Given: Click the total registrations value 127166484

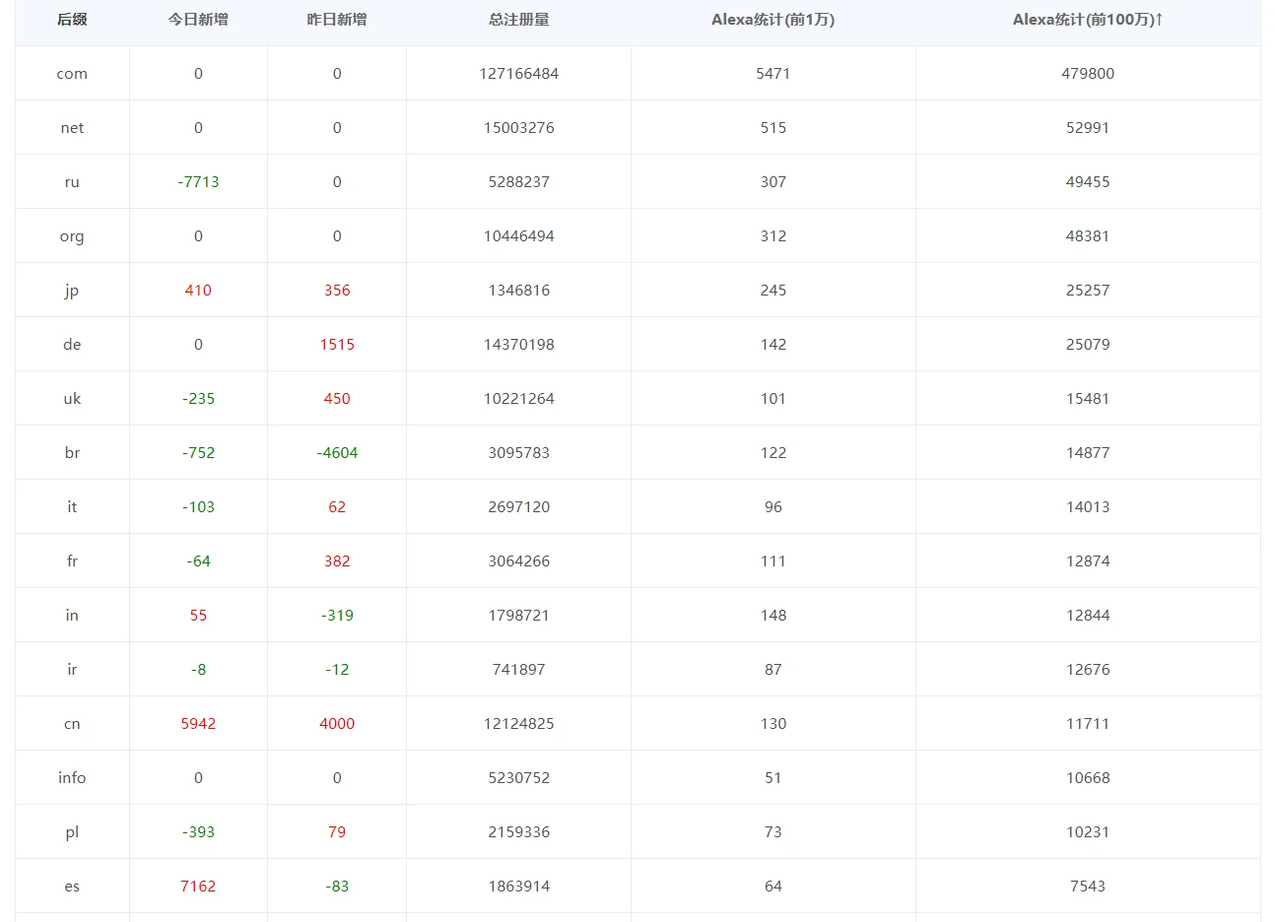Looking at the screenshot, I should (x=518, y=74).
